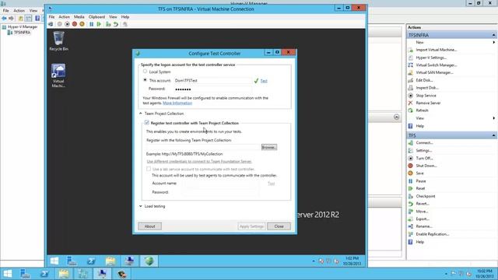The image size is (498, 280).
Task: Open Server Manager in guest taskbar
Action: 72,261
